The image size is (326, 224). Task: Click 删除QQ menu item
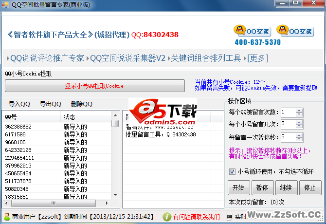[82, 104]
